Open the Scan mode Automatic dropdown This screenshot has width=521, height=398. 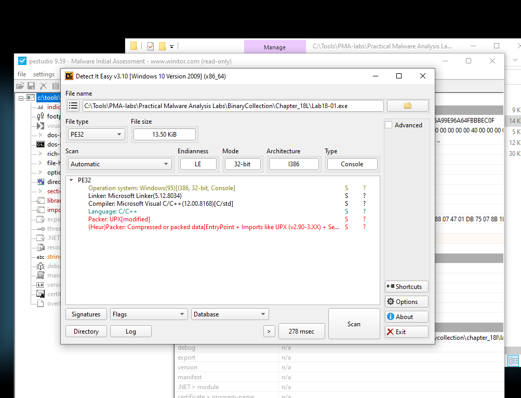tap(119, 164)
